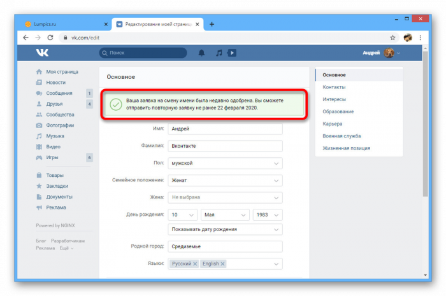
Task: Open Chrome's three-dot menu
Action: click(x=421, y=38)
